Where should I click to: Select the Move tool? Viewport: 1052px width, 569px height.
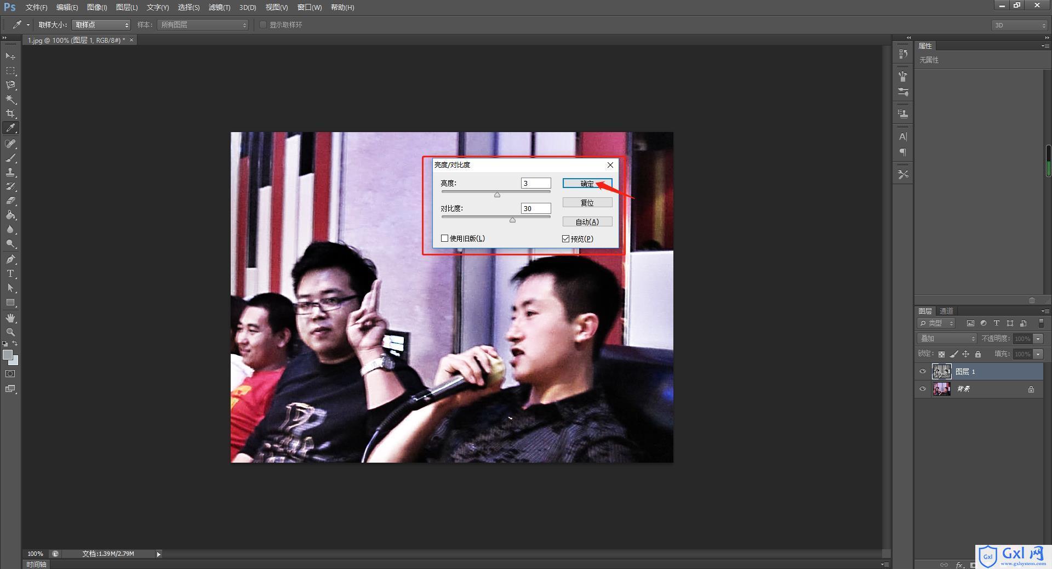[10, 56]
